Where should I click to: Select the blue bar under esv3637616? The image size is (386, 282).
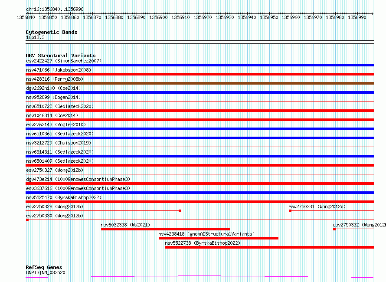[200, 193]
